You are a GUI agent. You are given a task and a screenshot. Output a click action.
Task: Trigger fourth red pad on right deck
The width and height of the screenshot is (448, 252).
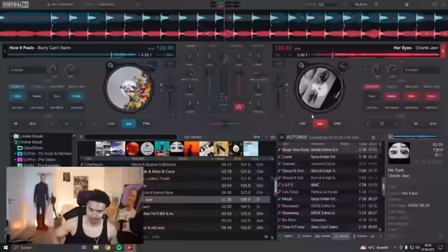tap(431, 97)
